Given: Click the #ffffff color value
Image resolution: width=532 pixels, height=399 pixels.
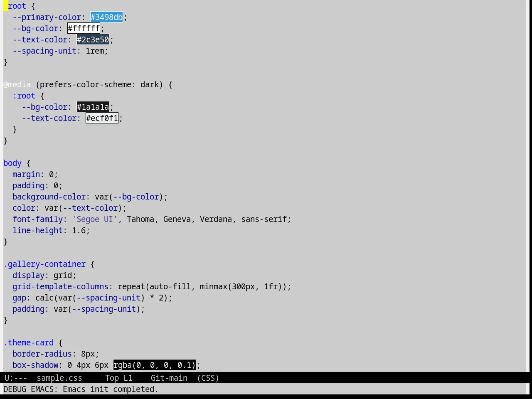Looking at the screenshot, I should click(x=84, y=28).
